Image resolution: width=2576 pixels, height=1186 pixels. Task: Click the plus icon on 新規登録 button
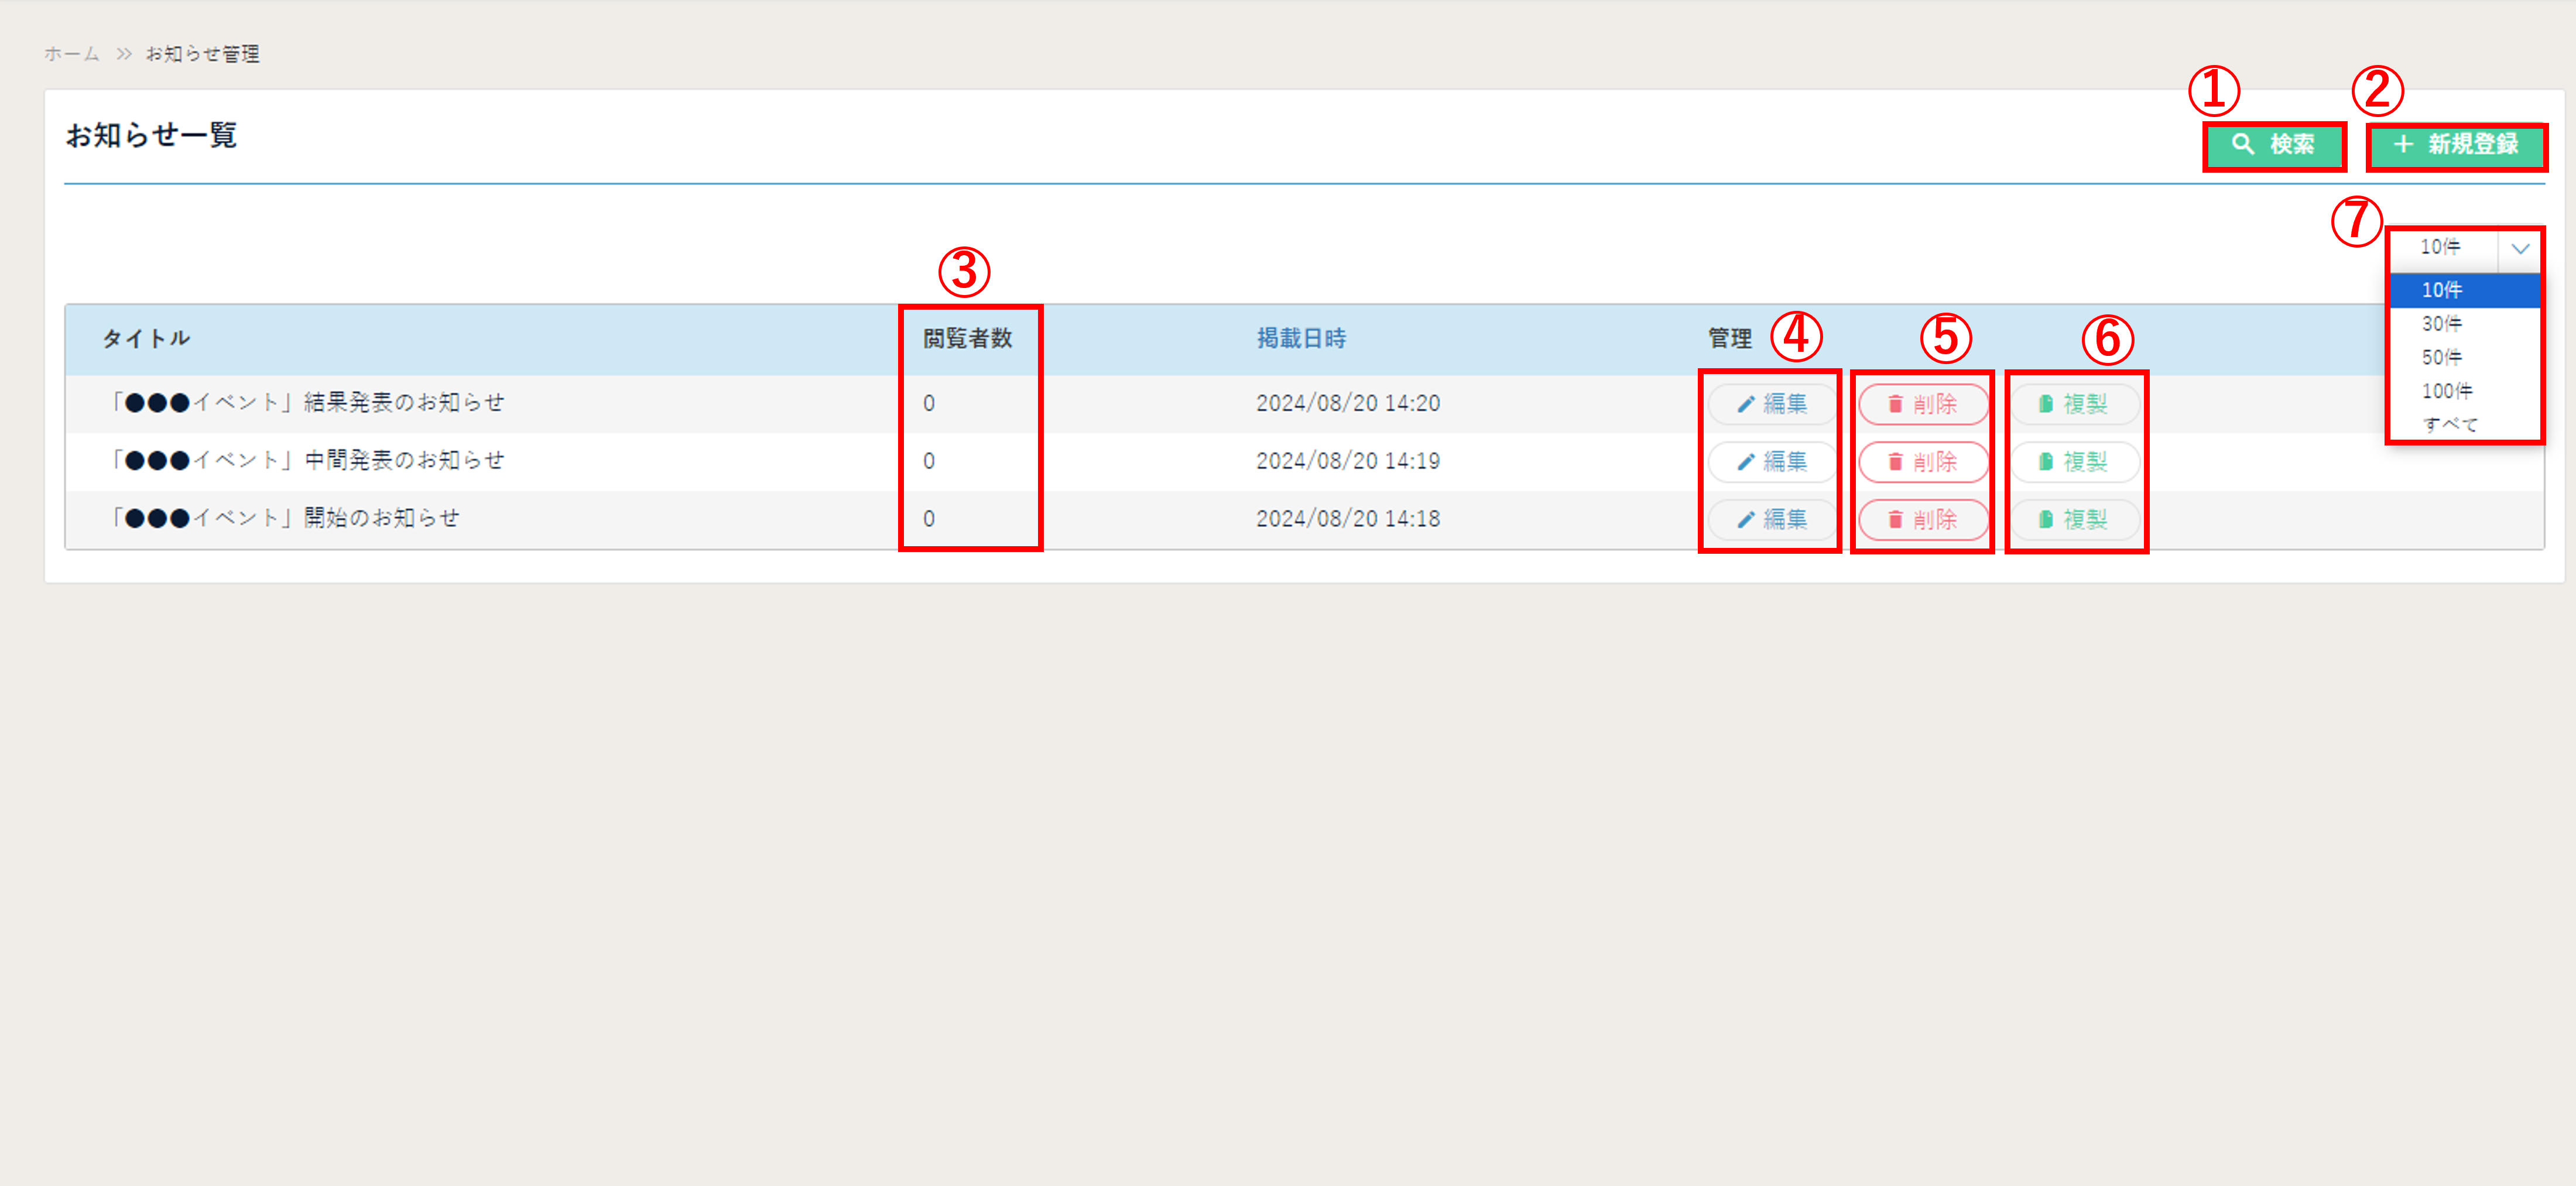pyautogui.click(x=2403, y=144)
